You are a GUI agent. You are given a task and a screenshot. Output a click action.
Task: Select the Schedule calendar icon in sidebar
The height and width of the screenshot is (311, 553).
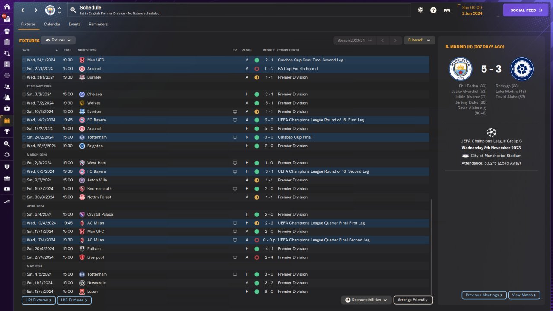coord(6,121)
